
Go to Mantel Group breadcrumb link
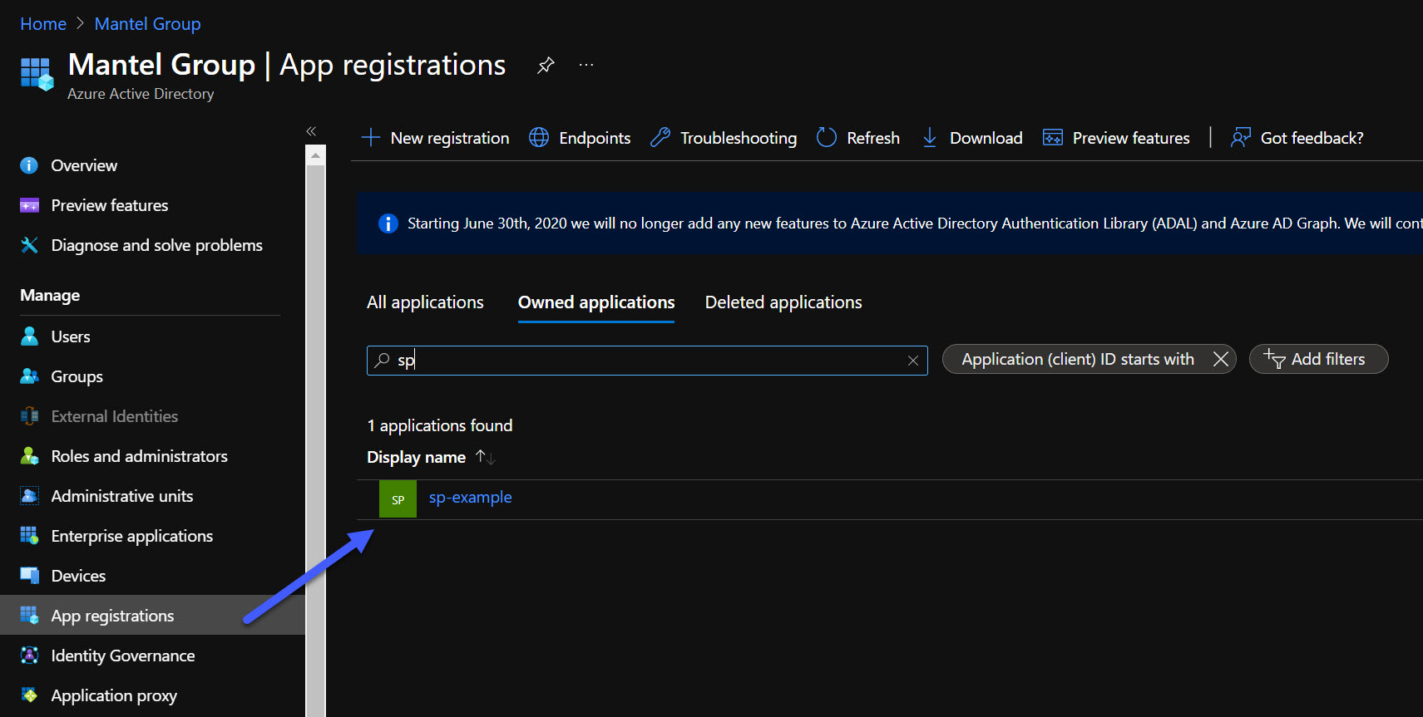pyautogui.click(x=147, y=24)
